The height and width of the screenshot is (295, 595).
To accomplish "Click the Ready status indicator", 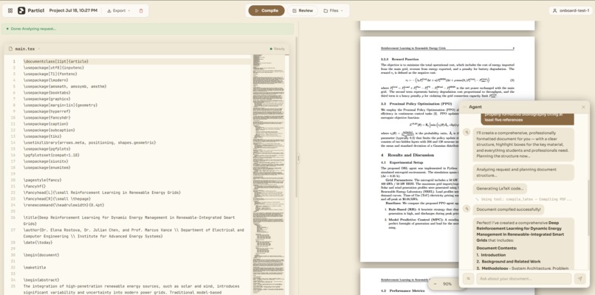I will (x=277, y=49).
